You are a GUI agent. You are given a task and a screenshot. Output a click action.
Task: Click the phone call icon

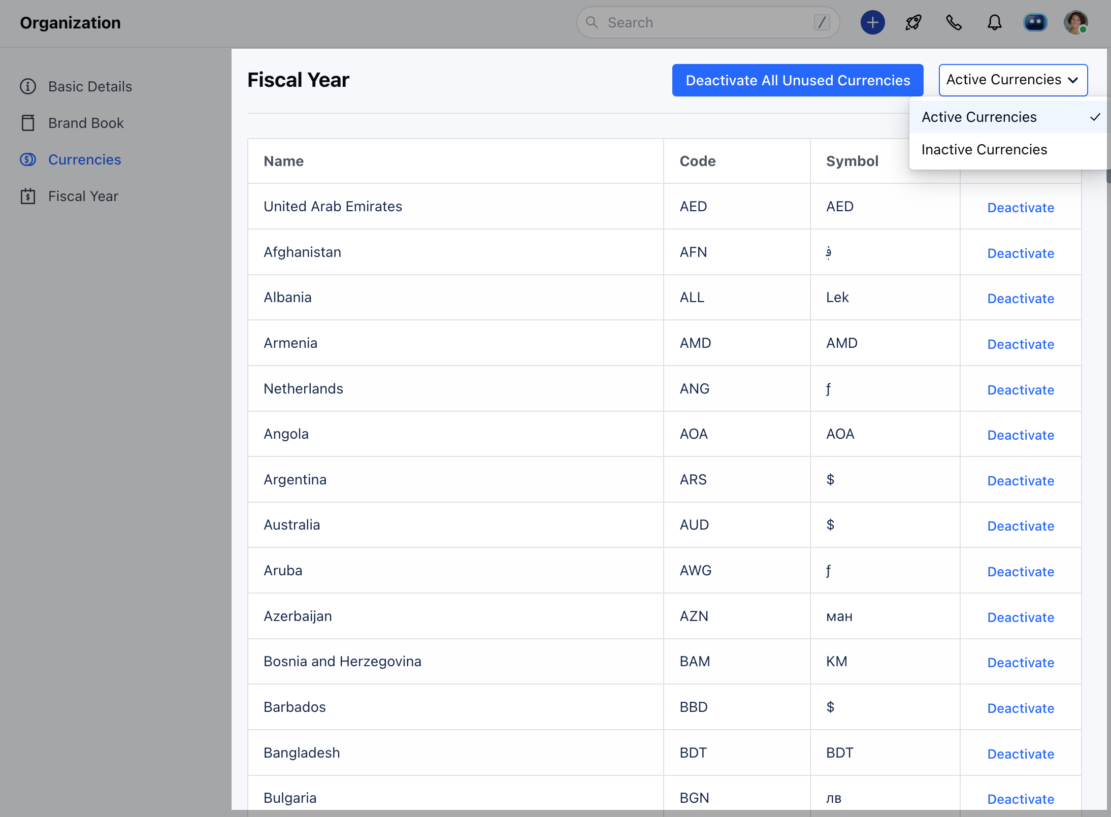(954, 22)
